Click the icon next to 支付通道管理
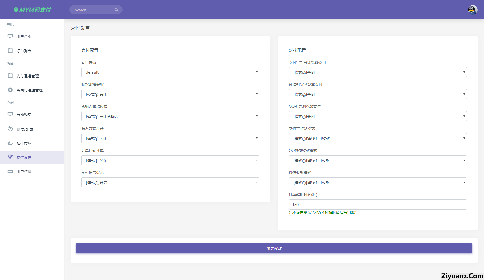The image size is (484, 280). [x=10, y=76]
